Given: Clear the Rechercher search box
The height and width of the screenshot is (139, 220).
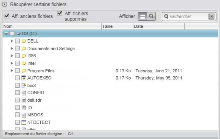Looking at the screenshot, I should click(x=211, y=16).
